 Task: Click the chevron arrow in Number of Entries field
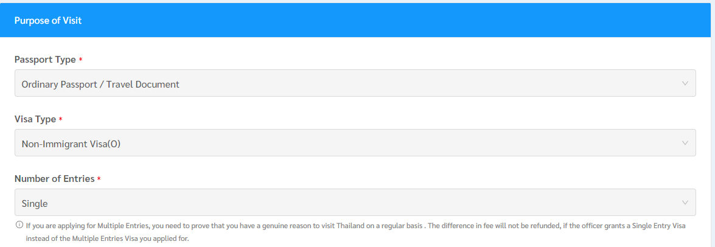(685, 203)
